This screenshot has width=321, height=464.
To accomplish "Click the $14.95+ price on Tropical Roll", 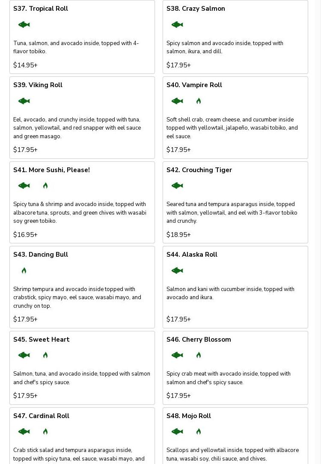I will coord(25,65).
